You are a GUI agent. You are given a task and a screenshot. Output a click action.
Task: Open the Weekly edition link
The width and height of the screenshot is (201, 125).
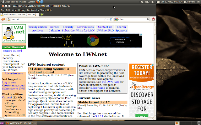(38, 27)
